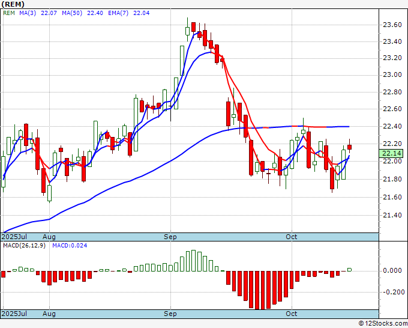Click the MA(3) value 22.07
This screenshot has width=408, height=328.
[49, 13]
